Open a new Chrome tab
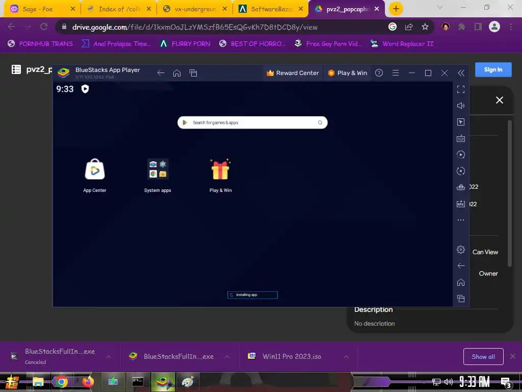 tap(396, 9)
